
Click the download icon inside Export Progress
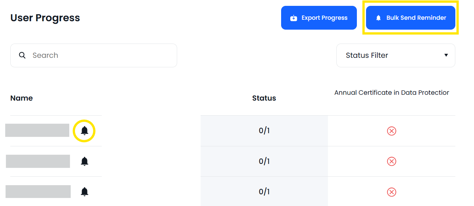294,18
